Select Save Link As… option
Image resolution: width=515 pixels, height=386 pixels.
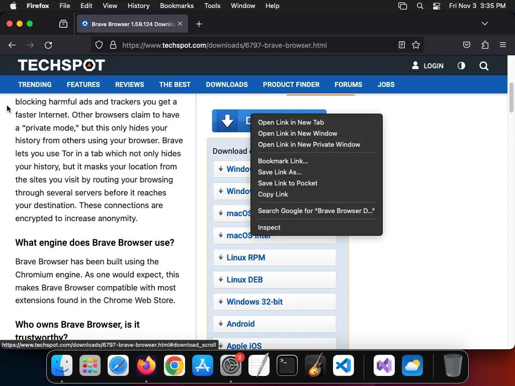pyautogui.click(x=280, y=172)
